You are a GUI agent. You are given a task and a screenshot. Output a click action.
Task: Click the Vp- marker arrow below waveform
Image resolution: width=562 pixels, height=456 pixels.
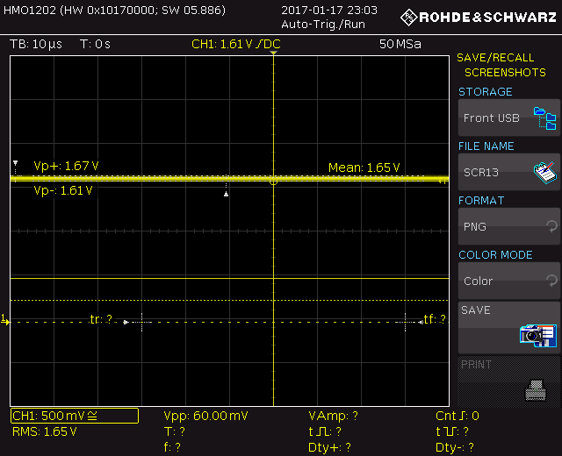click(x=227, y=194)
